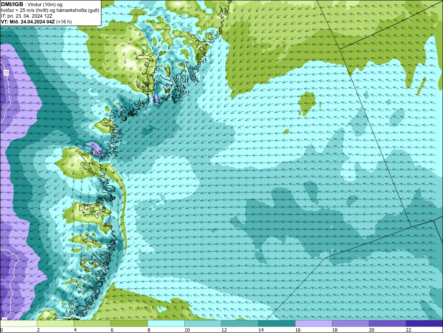Select the 4–6 m/s light green legend swatch
The width and height of the screenshot is (443, 333).
pyautogui.click(x=93, y=323)
